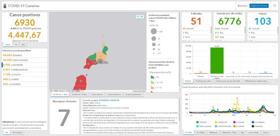280x136 pixels.
Task: Hide the La Palma series in legend
Action: (234, 122)
